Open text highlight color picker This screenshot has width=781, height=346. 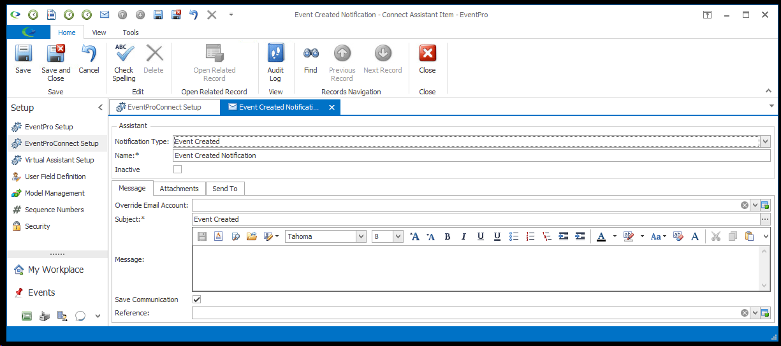pyautogui.click(x=629, y=236)
